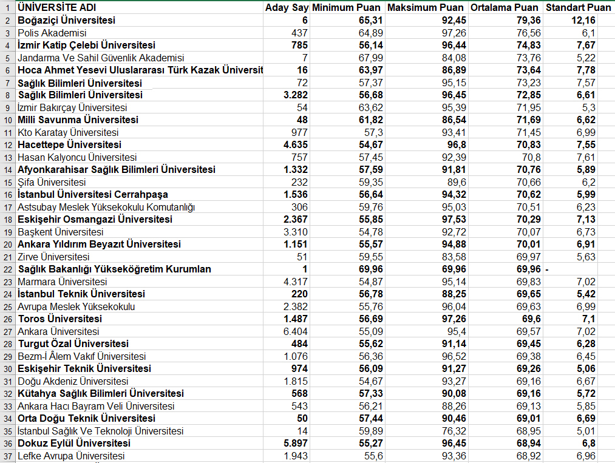This screenshot has height=463, width=615.
Task: Click the "Toros Üniversitesi" cell
Action: (140, 319)
